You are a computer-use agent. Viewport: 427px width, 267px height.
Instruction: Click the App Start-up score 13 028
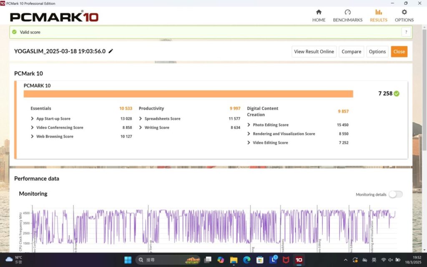point(126,118)
